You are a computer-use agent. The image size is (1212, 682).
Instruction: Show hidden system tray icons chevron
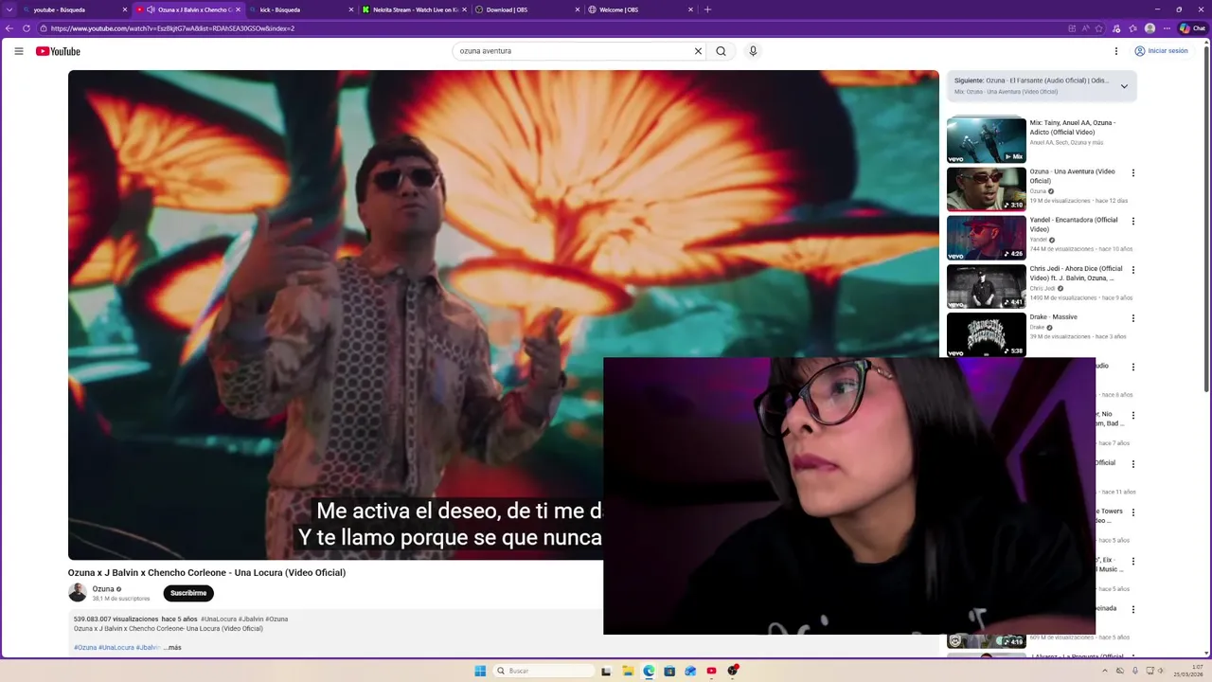click(x=1107, y=671)
